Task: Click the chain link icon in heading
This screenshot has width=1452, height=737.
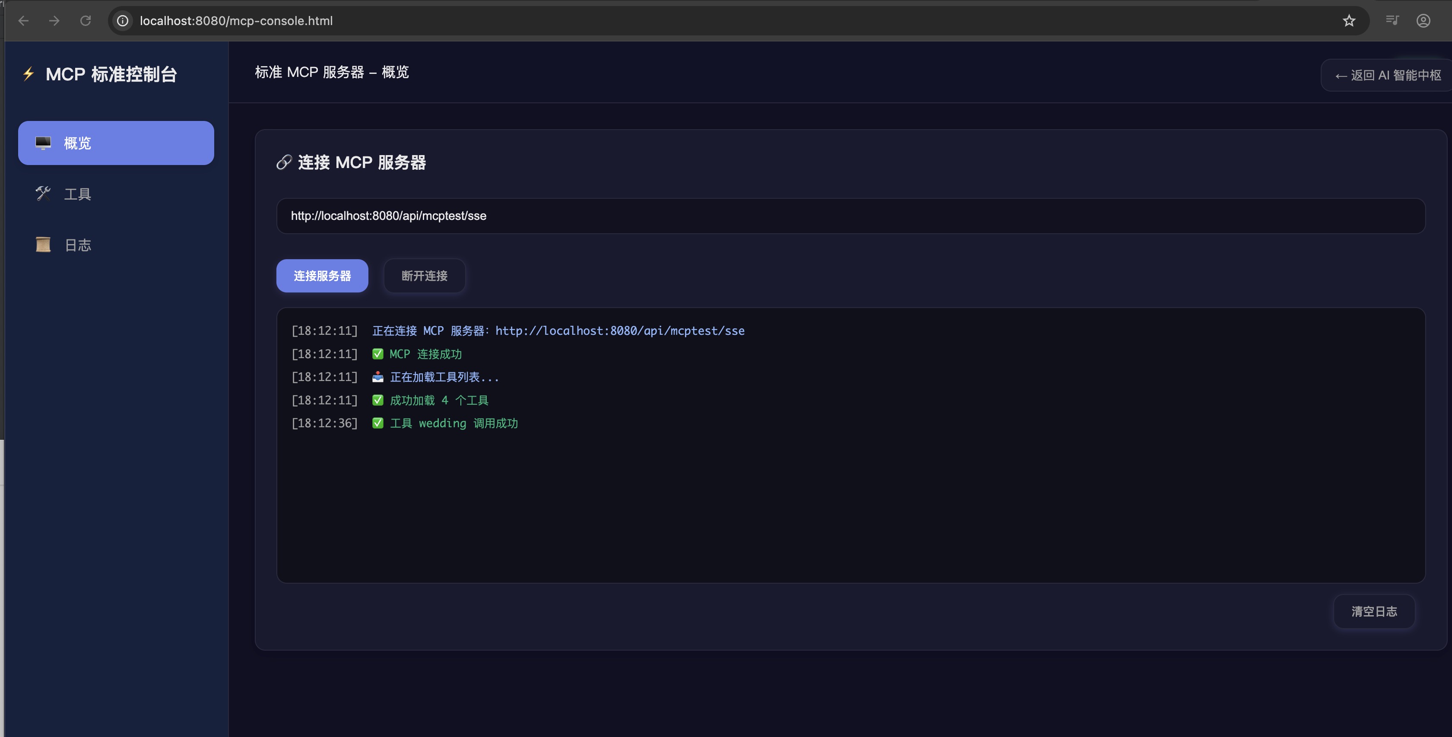Action: [283, 162]
